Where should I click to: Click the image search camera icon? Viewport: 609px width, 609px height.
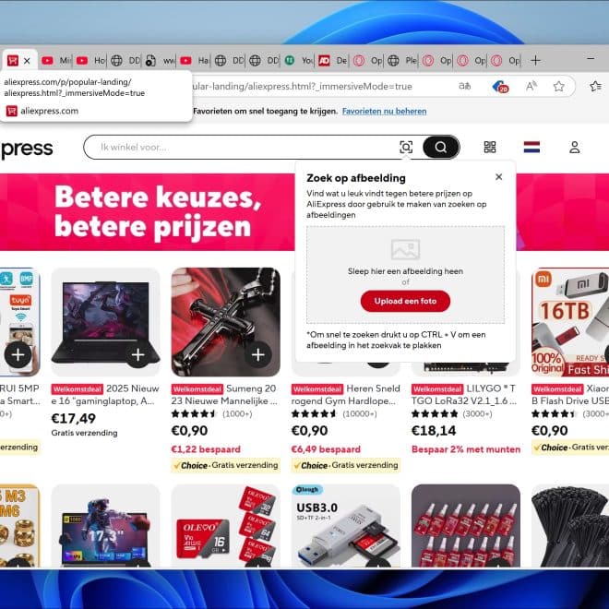pos(406,148)
